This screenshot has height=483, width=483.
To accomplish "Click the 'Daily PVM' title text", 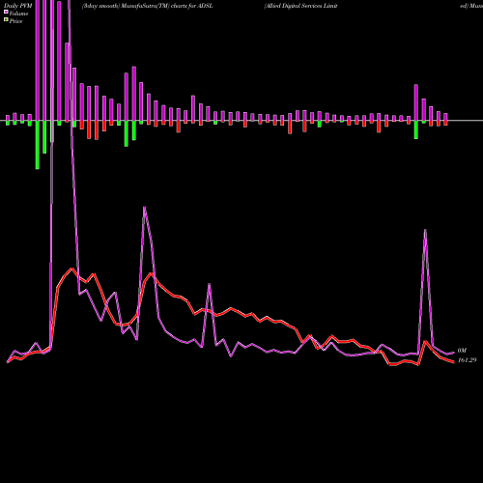I will 18,6.
